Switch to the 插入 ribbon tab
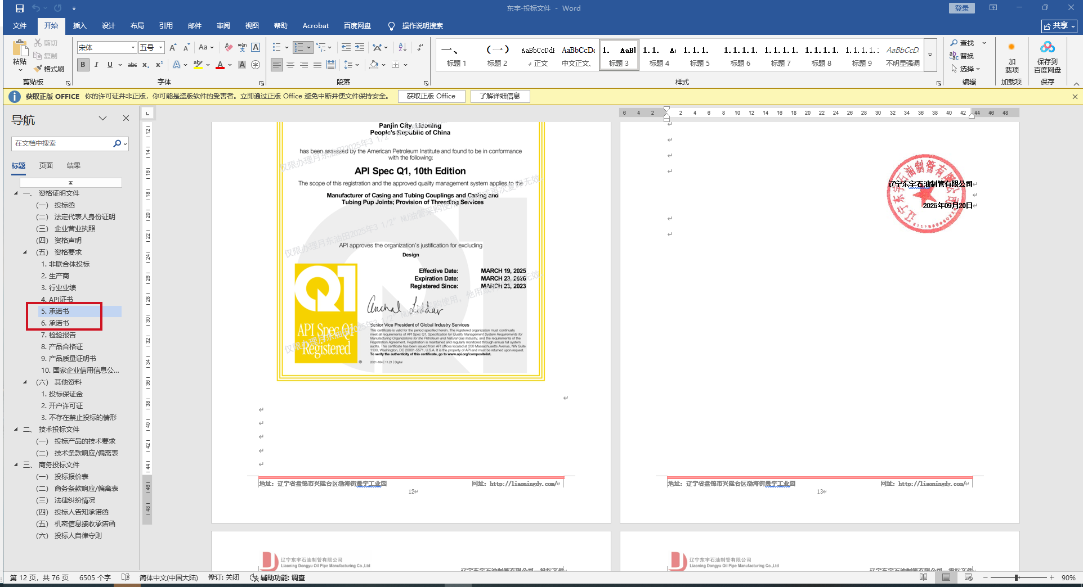This screenshot has width=1083, height=587. (80, 26)
